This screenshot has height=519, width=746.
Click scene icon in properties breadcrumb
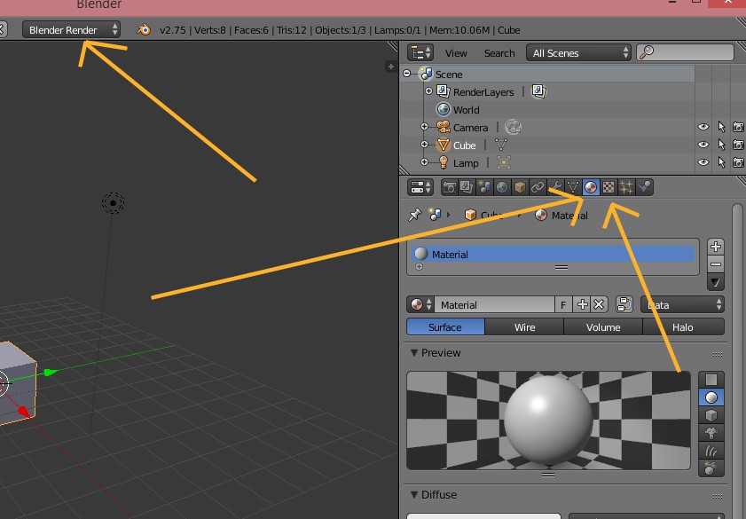coord(435,215)
